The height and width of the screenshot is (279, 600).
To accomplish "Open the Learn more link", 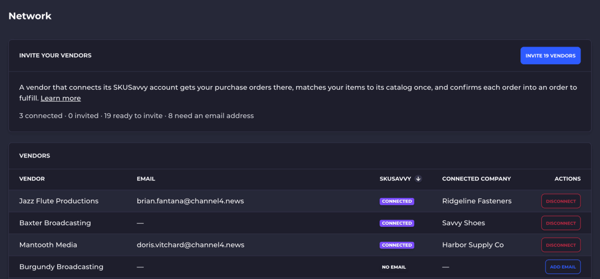I will (61, 98).
